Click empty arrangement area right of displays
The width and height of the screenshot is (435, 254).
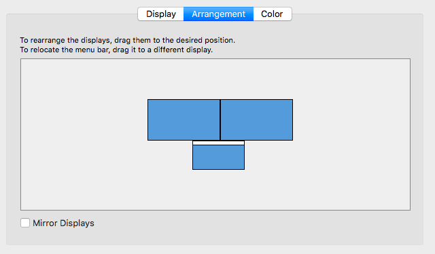tap(351, 133)
